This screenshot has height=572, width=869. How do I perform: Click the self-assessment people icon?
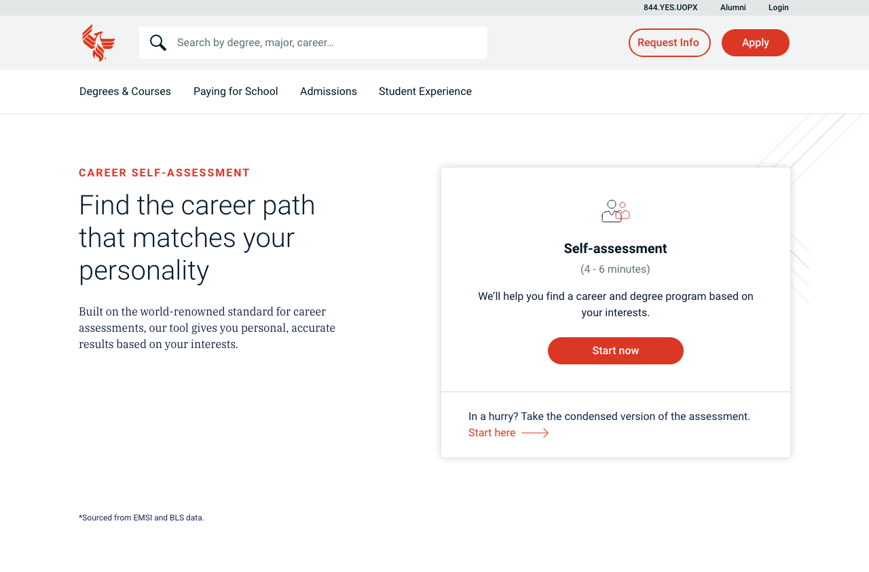pos(616,211)
